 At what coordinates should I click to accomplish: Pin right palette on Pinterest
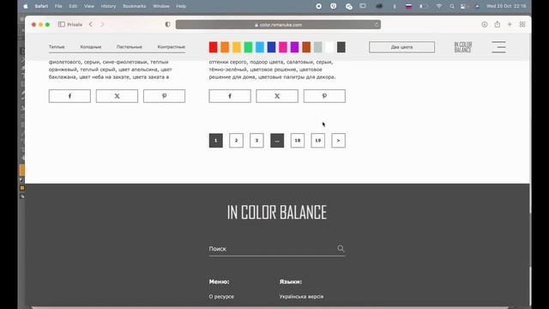[324, 96]
